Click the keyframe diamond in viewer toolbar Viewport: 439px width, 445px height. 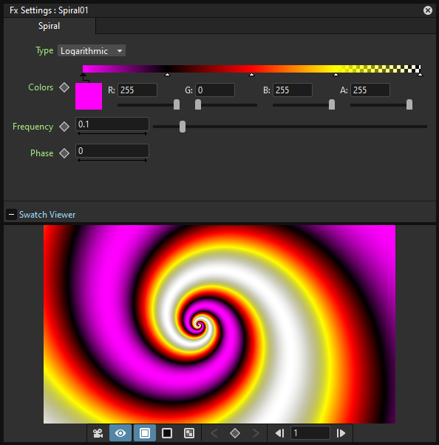click(235, 433)
